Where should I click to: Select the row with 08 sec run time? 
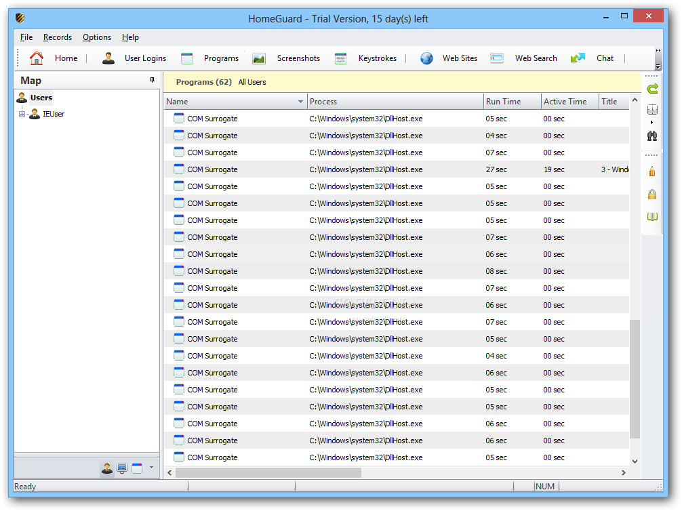click(396, 271)
